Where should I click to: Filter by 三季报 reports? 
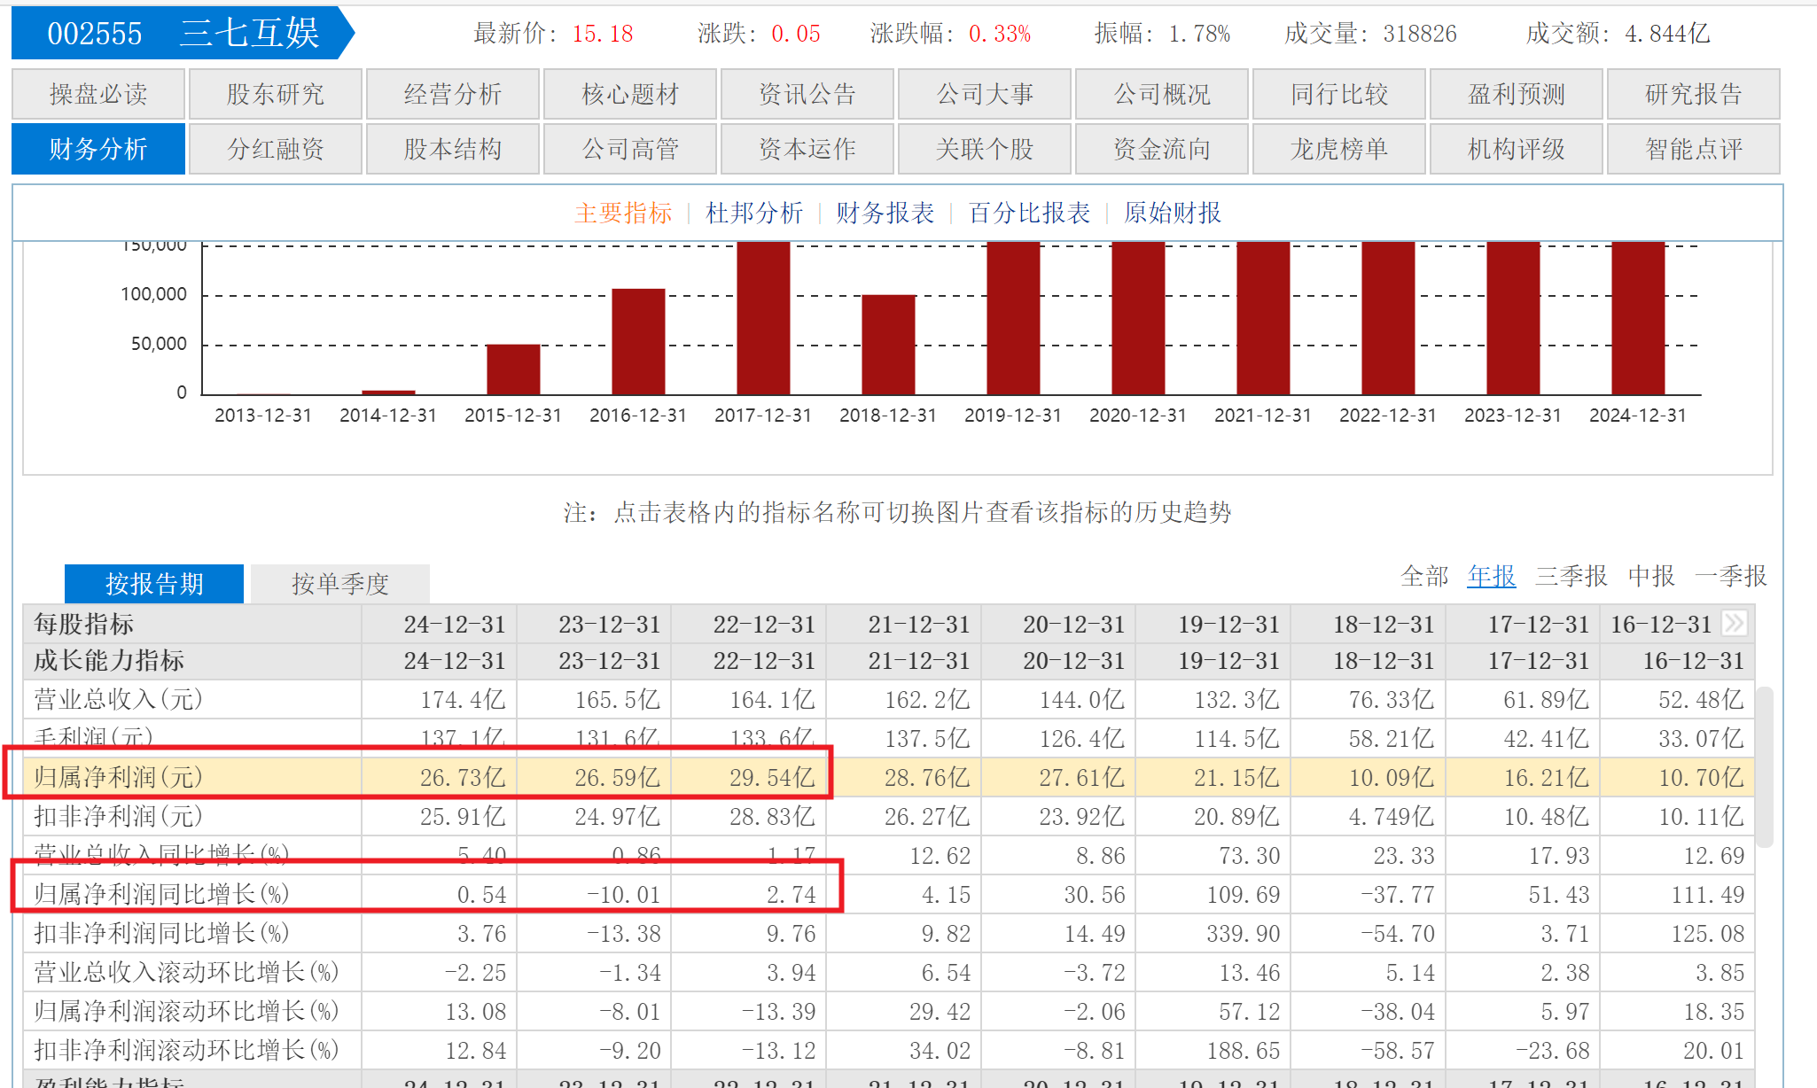click(1571, 577)
